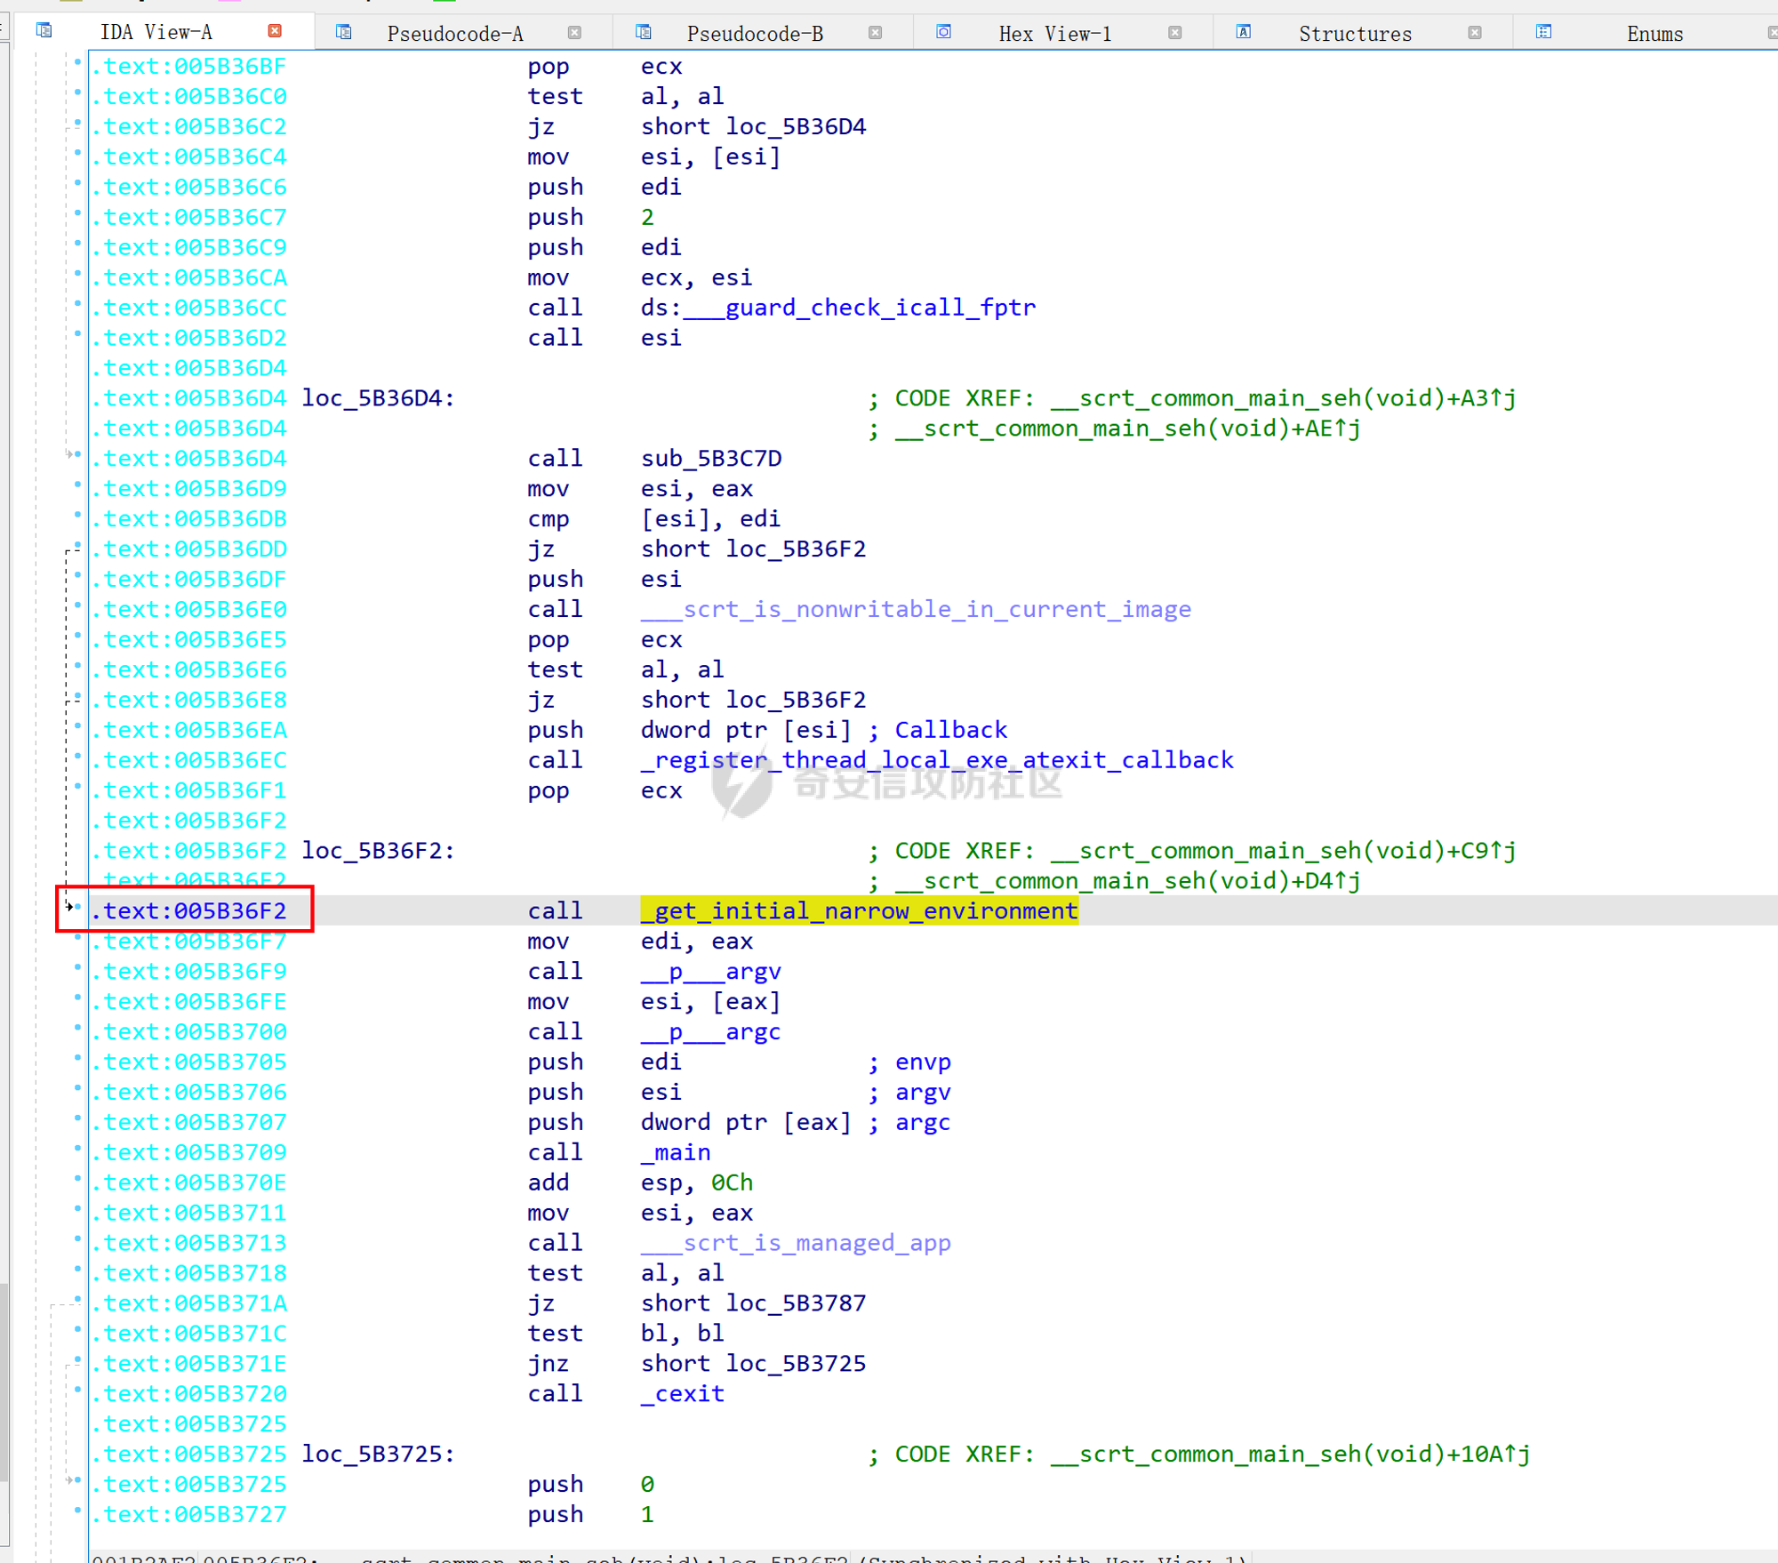Click the Pseudocode-B tab icon
This screenshot has width=1778, height=1563.
[x=644, y=33]
